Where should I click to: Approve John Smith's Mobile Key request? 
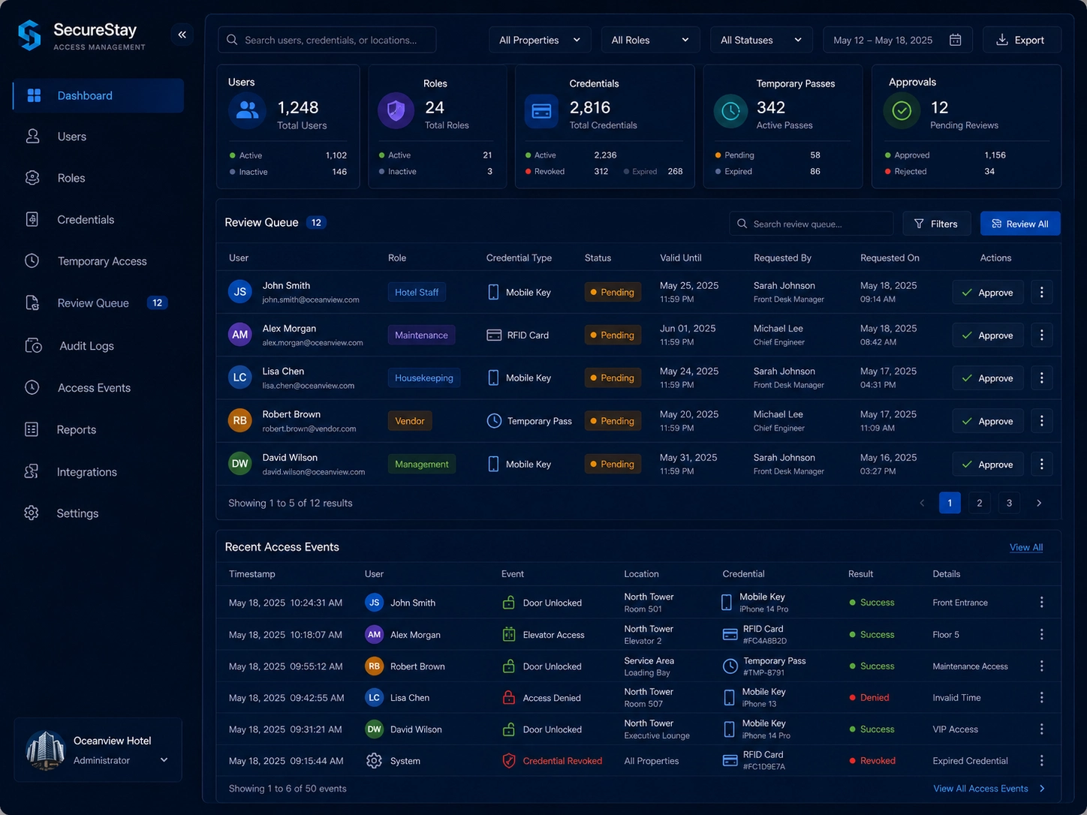tap(987, 293)
